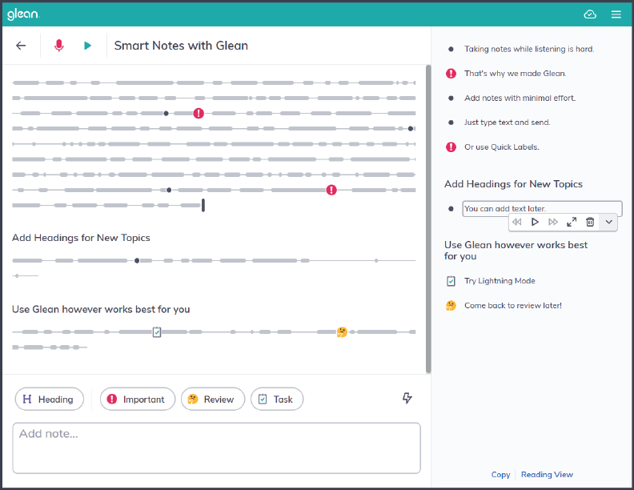Delete the note with the trash icon
634x490 pixels.
[590, 222]
